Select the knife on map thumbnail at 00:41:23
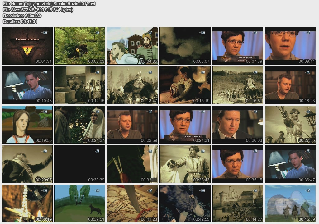This screenshot has width=319, height=224. [132, 203]
